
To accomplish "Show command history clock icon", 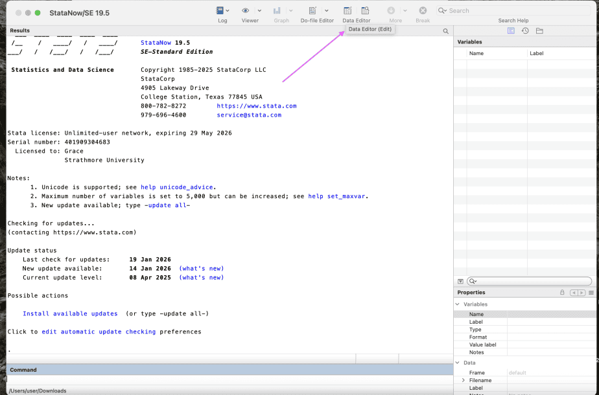I will coord(525,31).
